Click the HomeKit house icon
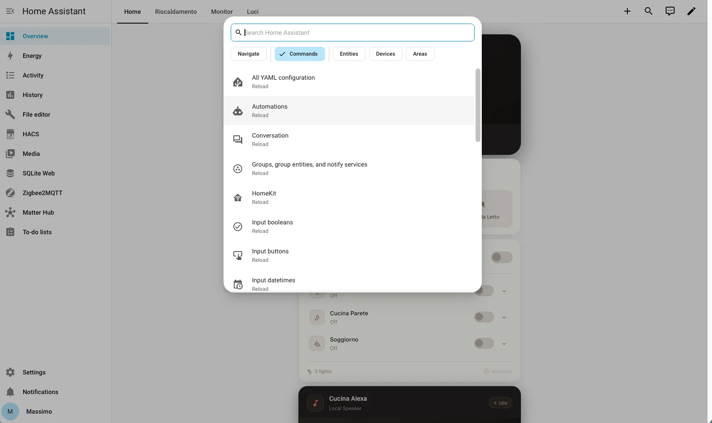The image size is (712, 423). click(x=238, y=198)
